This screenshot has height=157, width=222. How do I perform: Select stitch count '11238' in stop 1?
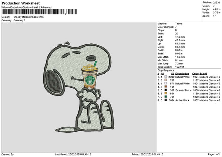pos(171,77)
